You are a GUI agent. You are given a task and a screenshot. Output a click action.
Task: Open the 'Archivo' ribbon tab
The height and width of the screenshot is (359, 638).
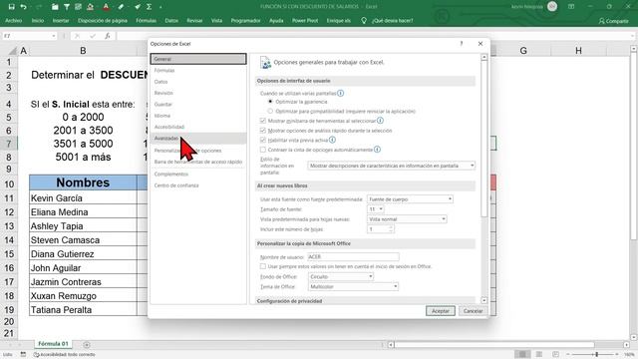(x=13, y=20)
